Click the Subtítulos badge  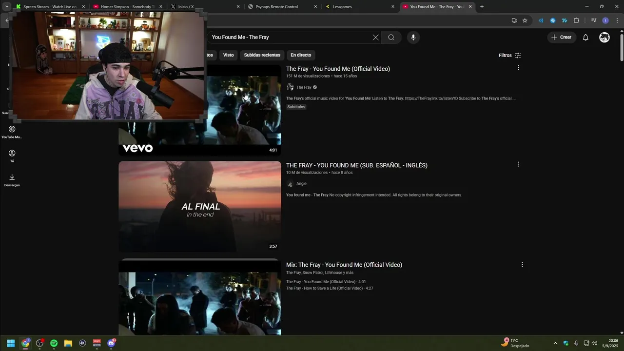tap(296, 107)
